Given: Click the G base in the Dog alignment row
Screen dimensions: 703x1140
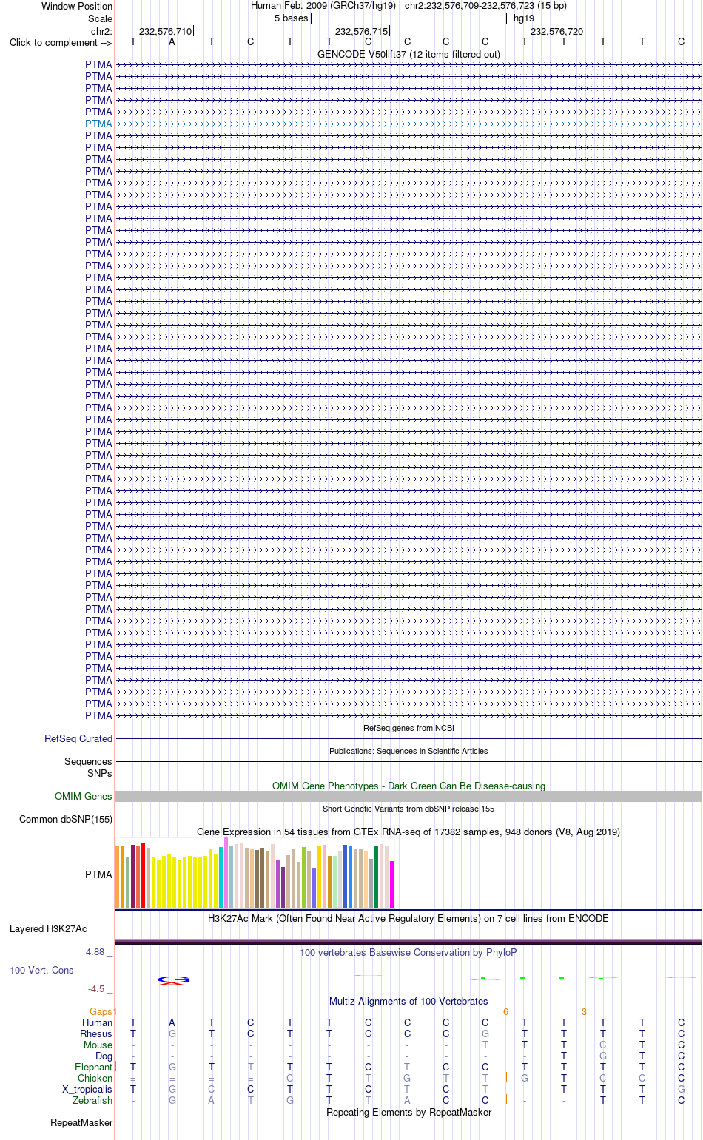Looking at the screenshot, I should pos(603,1056).
